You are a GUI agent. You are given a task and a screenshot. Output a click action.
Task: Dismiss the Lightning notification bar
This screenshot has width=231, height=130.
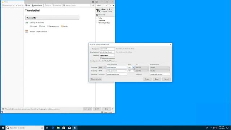click(112, 109)
